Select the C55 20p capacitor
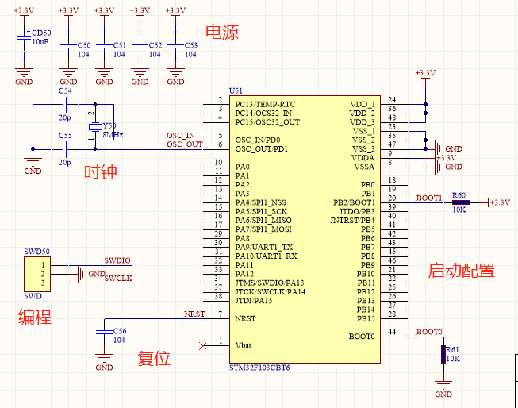The height and width of the screenshot is (408, 518). [65, 149]
